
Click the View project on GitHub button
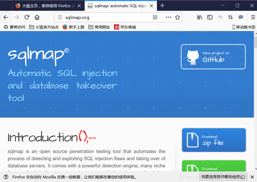pyautogui.click(x=213, y=57)
